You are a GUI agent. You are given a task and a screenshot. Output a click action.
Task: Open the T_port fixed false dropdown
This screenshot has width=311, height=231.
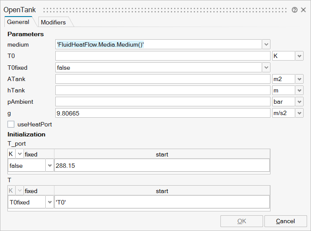pyautogui.click(x=49, y=166)
